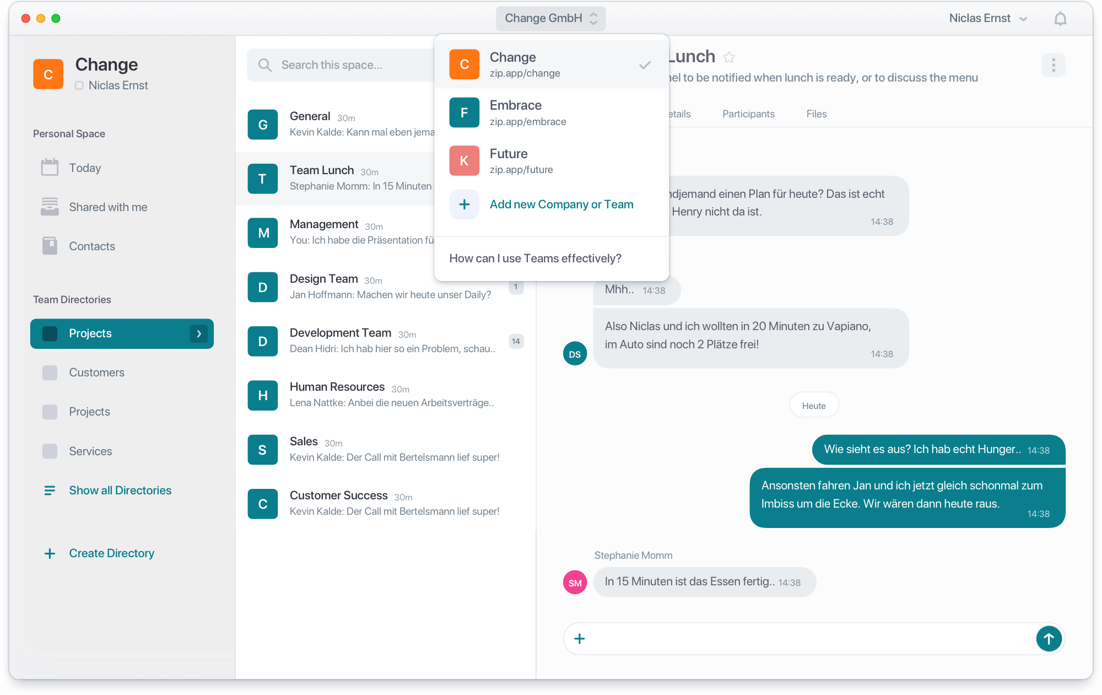Click Show all Directories link
Screen dimensions: 1102x695
pos(120,491)
